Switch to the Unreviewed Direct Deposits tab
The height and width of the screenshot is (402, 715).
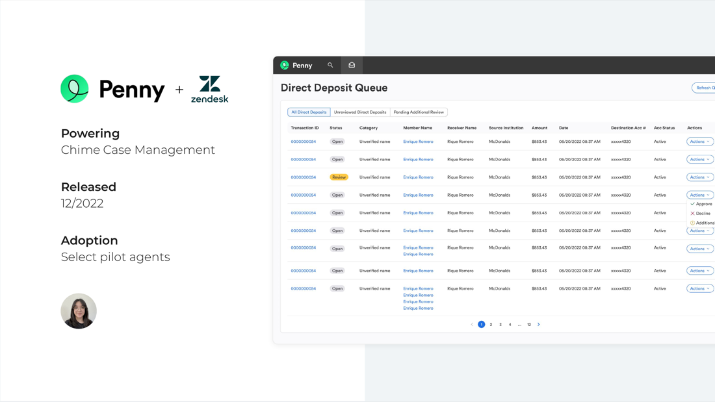[x=361, y=112]
